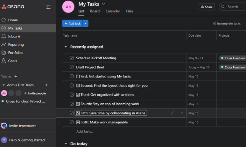Complete the Second: Find the layout task
Screen dimensions: 246x147
click(x=72, y=85)
